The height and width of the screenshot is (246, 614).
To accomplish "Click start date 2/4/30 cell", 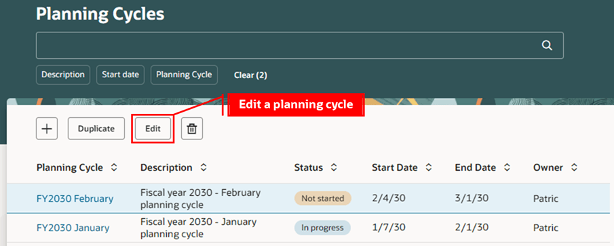I will [389, 199].
